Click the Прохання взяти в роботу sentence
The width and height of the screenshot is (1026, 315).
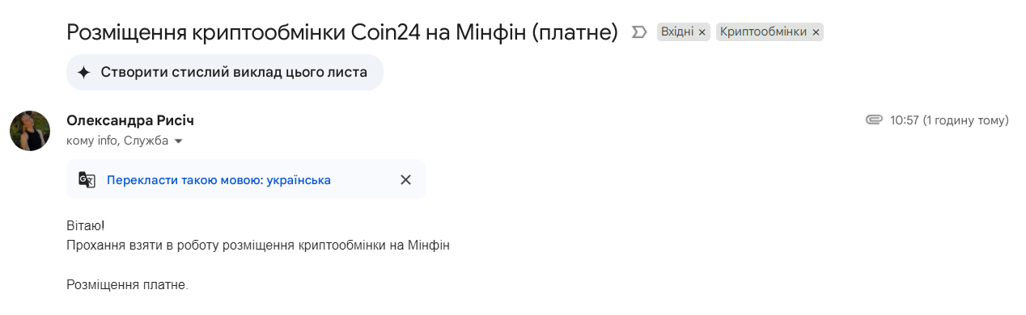[x=258, y=245]
